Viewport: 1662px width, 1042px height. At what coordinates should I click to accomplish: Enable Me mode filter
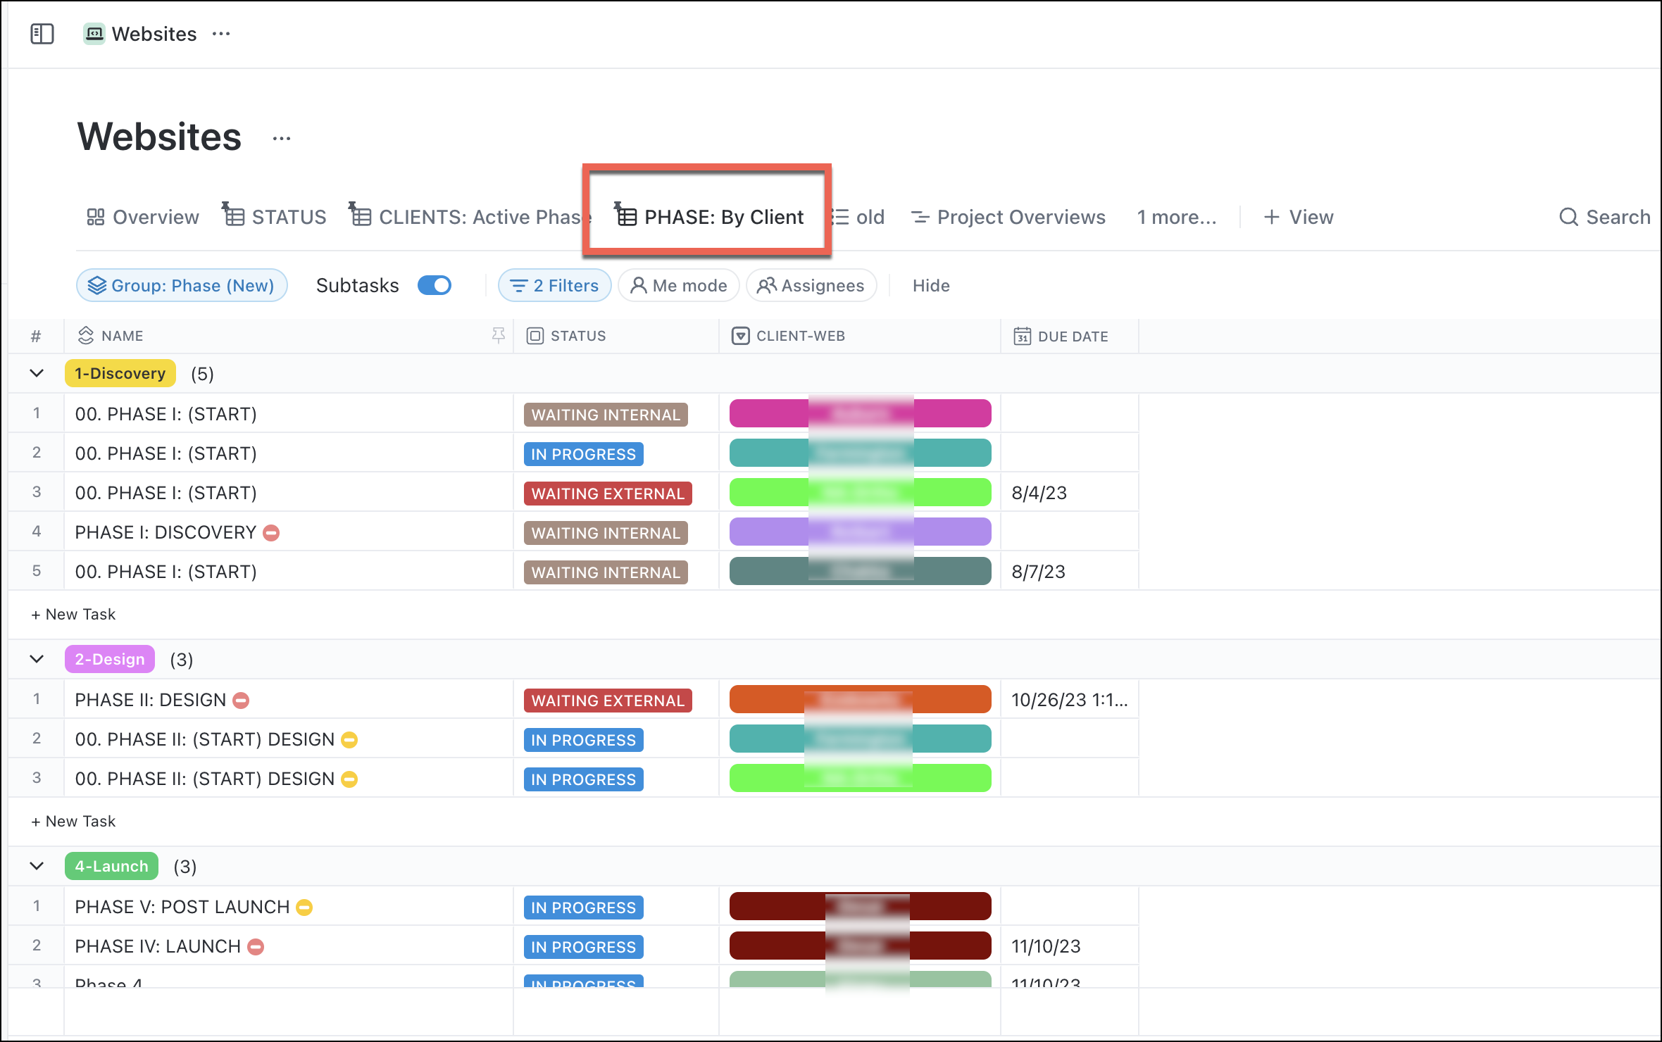pyautogui.click(x=679, y=285)
